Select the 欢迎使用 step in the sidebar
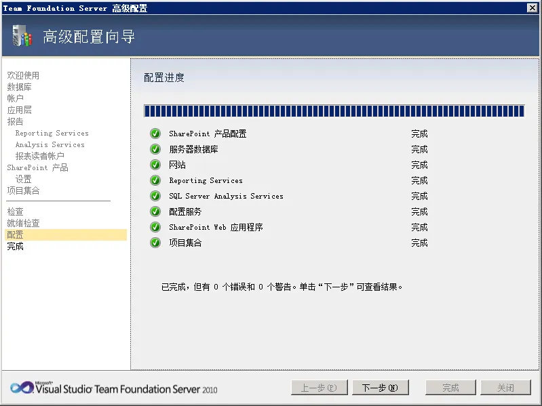The image size is (542, 406). click(x=23, y=75)
